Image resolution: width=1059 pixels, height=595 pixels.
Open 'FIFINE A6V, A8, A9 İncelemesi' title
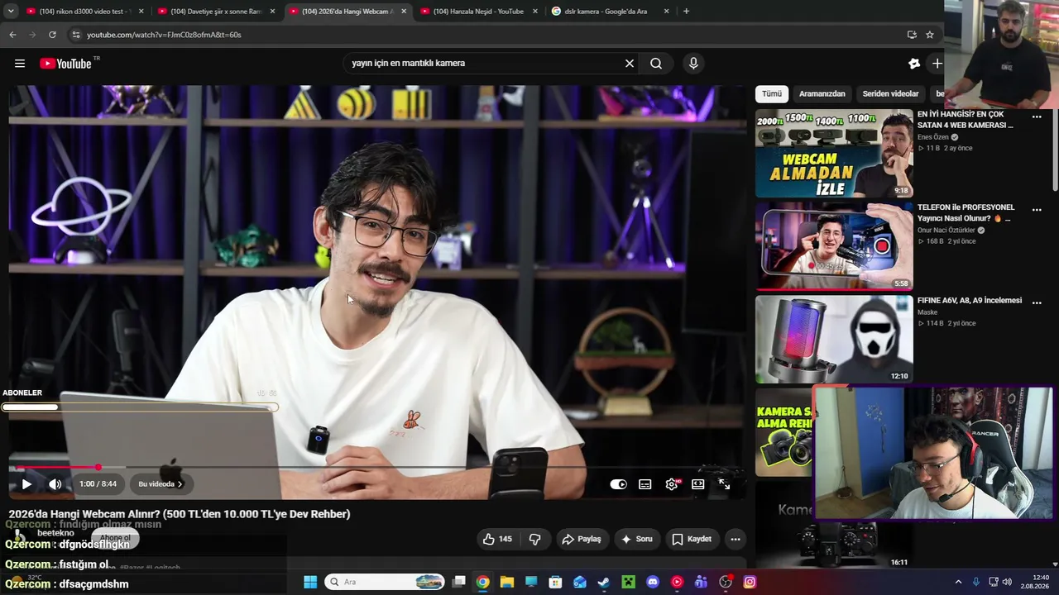pyautogui.click(x=970, y=301)
